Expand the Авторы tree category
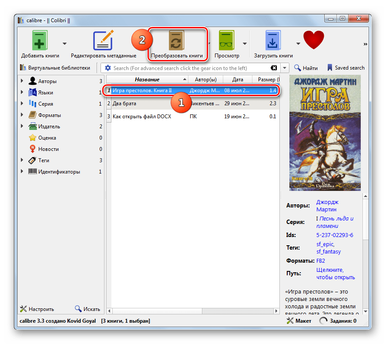Screen dimensions: 386x344 (22, 81)
